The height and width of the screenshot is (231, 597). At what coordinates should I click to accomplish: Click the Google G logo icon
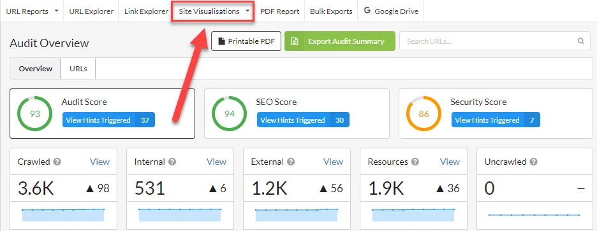367,11
